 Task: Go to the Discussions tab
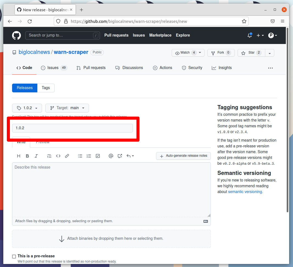[x=129, y=68]
